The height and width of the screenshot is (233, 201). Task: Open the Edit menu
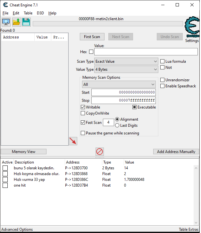click(x=16, y=13)
